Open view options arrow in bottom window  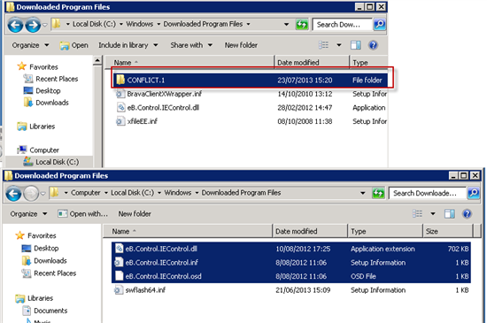[x=433, y=214]
